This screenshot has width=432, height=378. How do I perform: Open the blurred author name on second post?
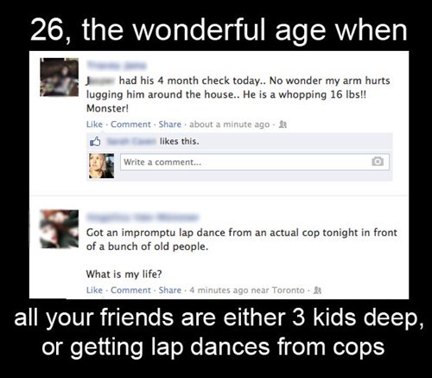(143, 217)
